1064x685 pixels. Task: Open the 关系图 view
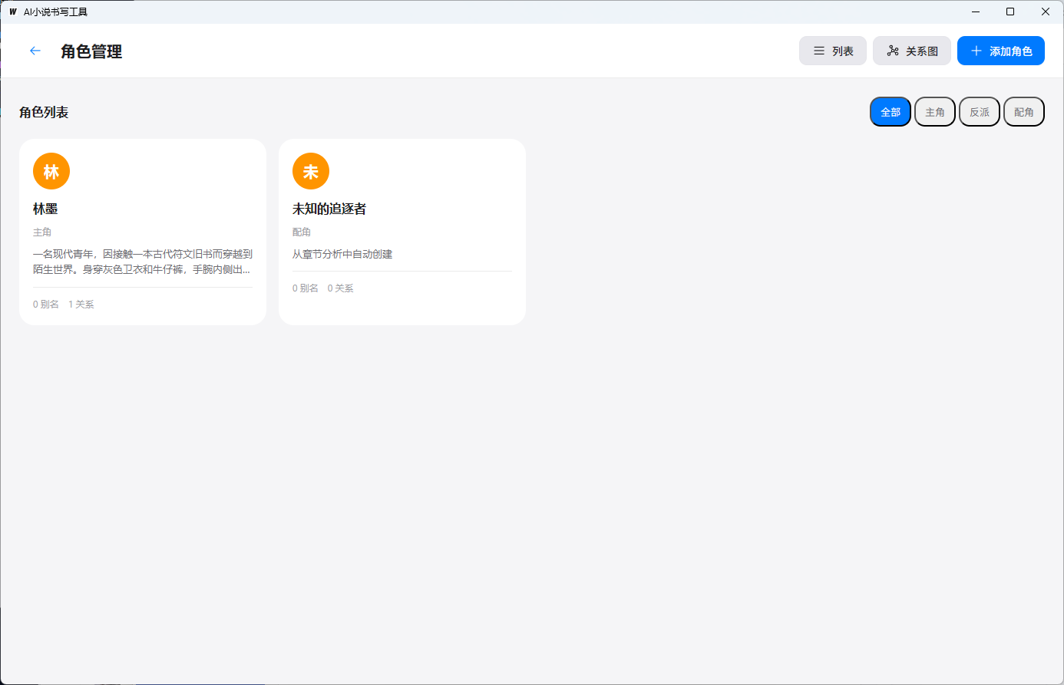912,51
